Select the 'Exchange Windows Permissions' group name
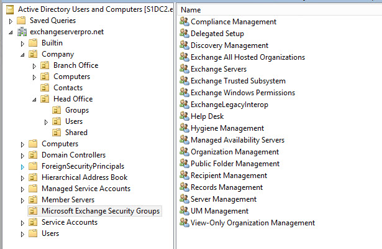 [x=243, y=93]
